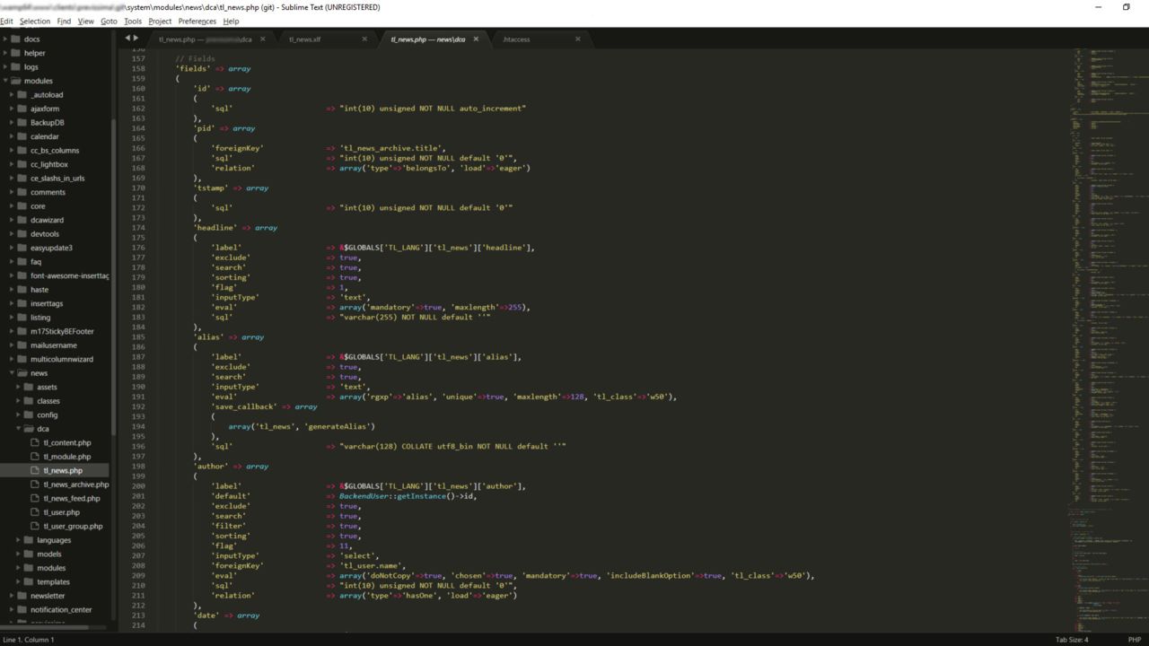Select the comments folder in sidebar

48,192
